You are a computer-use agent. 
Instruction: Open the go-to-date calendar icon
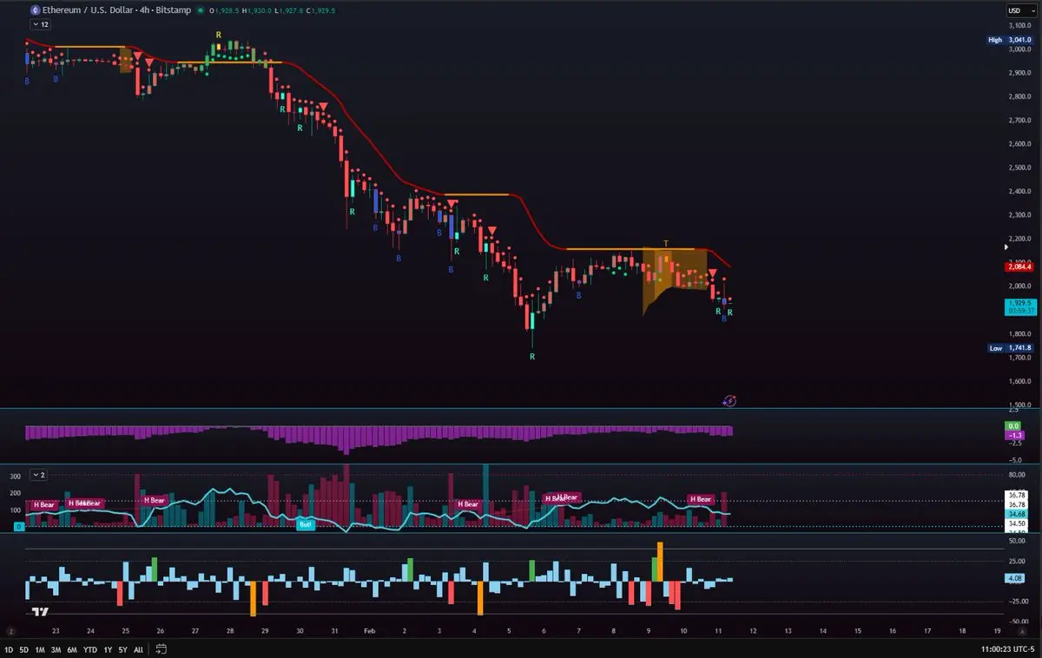click(x=162, y=648)
